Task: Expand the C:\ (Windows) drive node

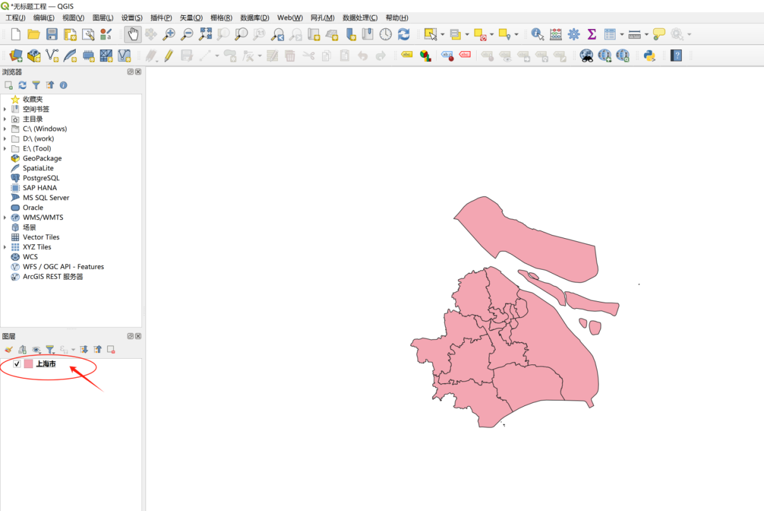Action: (x=5, y=129)
